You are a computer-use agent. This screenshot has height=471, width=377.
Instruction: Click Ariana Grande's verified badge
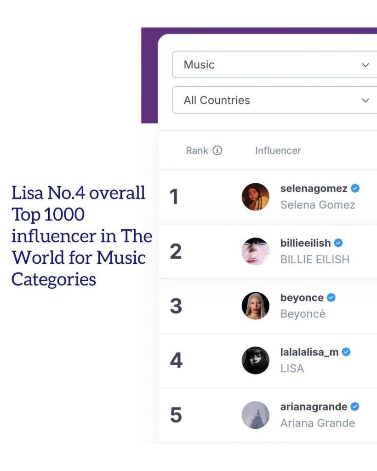(x=355, y=406)
